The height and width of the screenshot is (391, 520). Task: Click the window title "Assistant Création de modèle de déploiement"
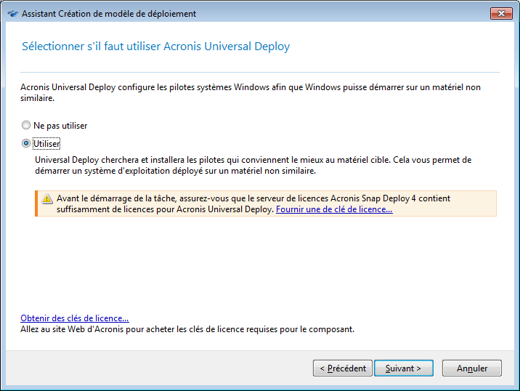[x=109, y=14]
